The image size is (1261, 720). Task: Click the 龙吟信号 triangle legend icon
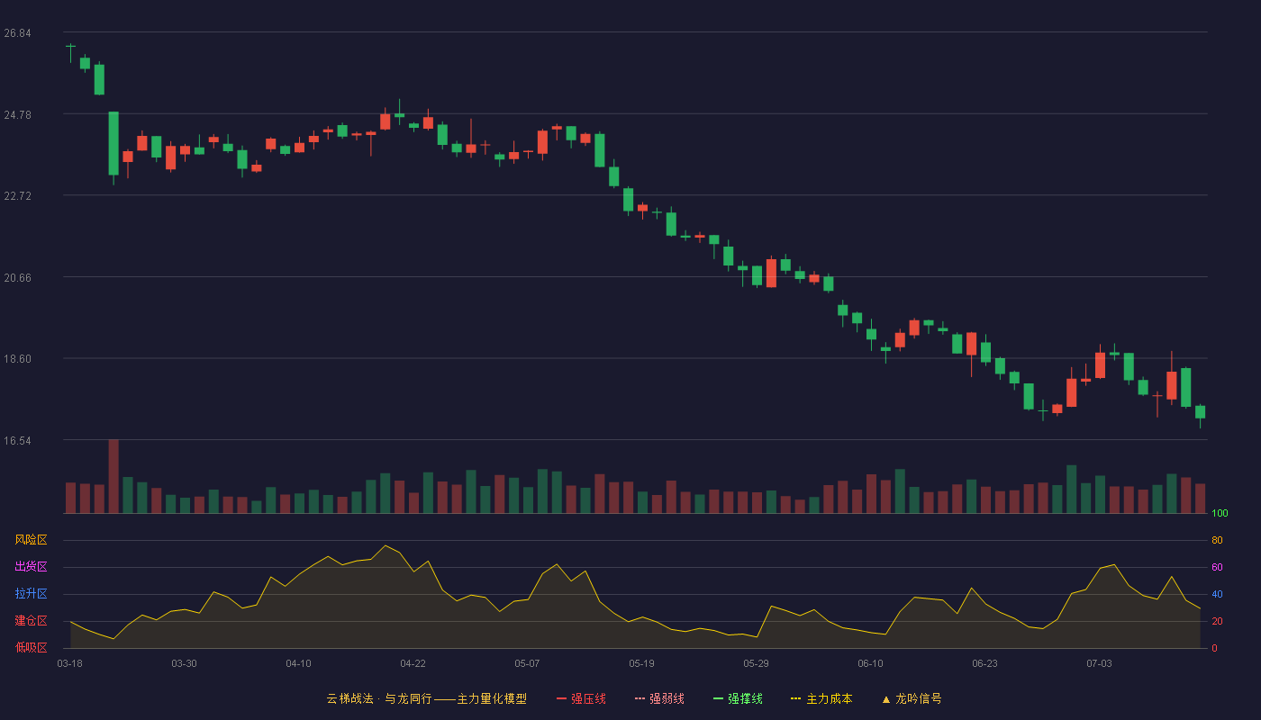pyautogui.click(x=885, y=698)
